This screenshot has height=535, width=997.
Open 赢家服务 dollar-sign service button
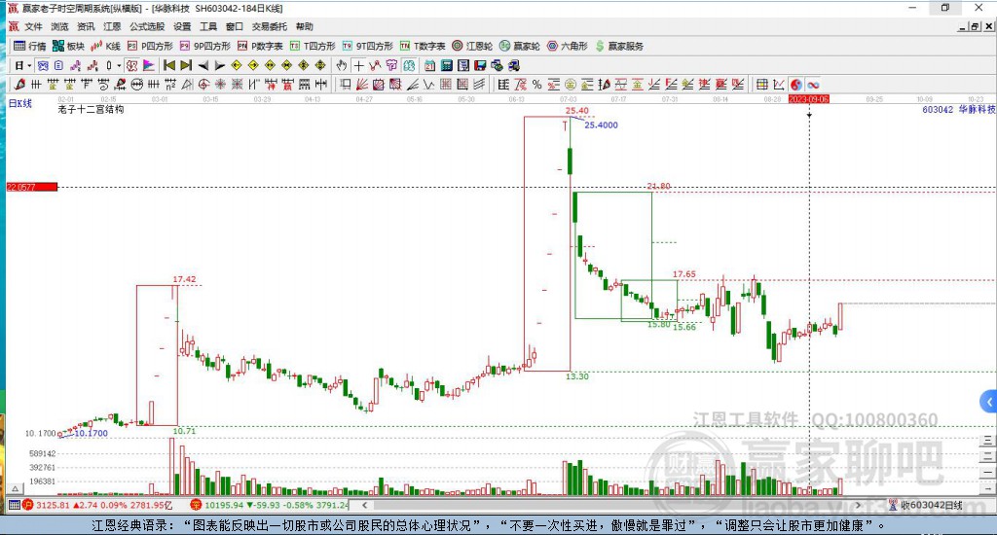pos(619,46)
